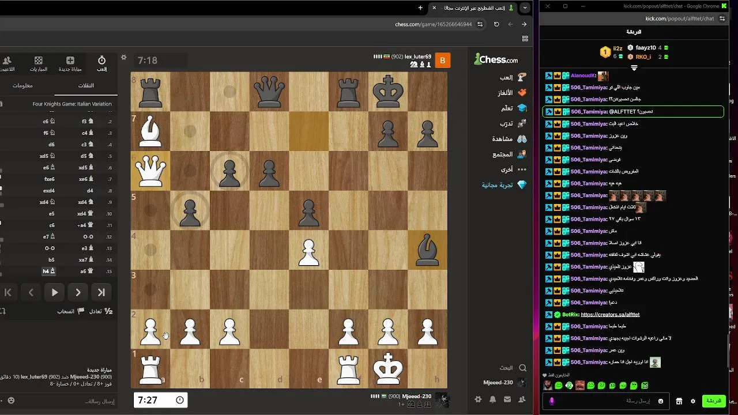The height and width of the screenshot is (415, 738).
Task: Open Chrome tab search dropdown
Action: (x=525, y=8)
